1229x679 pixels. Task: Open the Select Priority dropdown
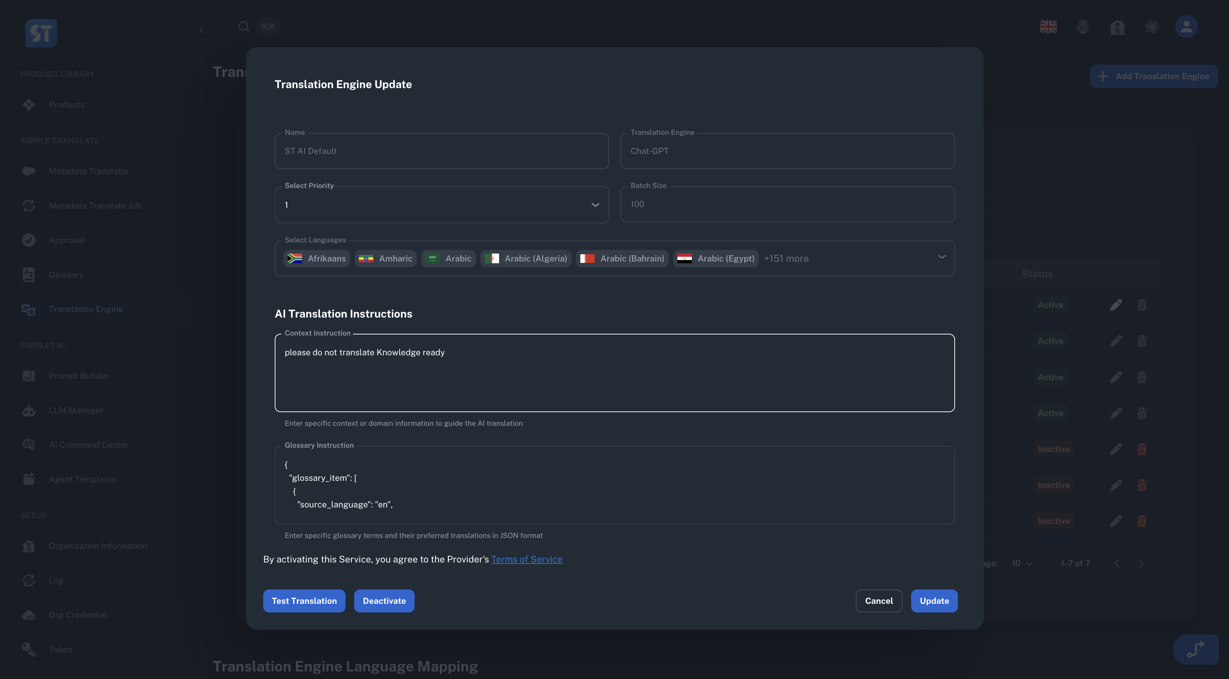(595, 205)
